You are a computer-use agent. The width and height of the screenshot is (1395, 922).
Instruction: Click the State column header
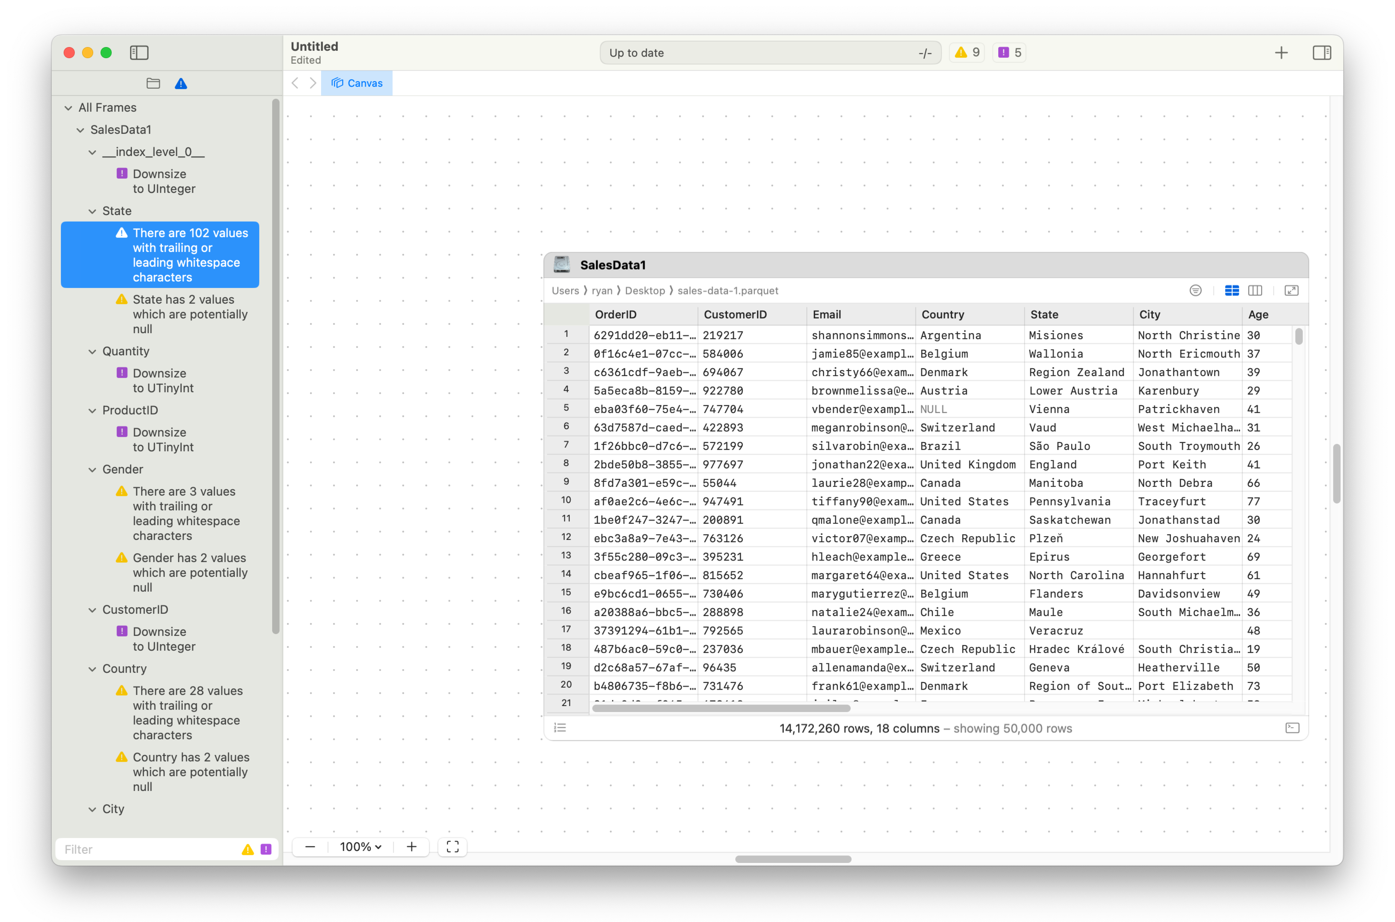click(x=1079, y=315)
